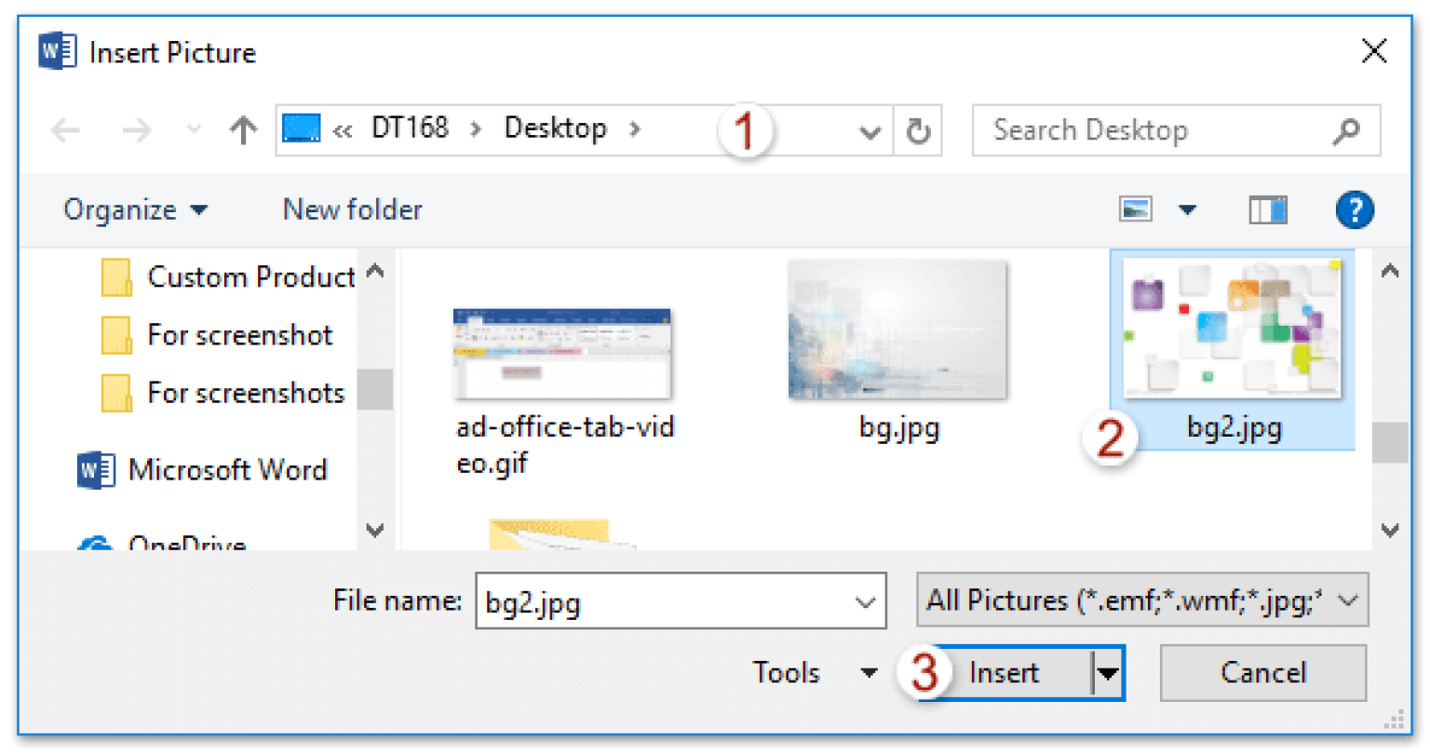The height and width of the screenshot is (755, 1430).
Task: Expand the address bar history dropdown
Action: click(x=870, y=132)
